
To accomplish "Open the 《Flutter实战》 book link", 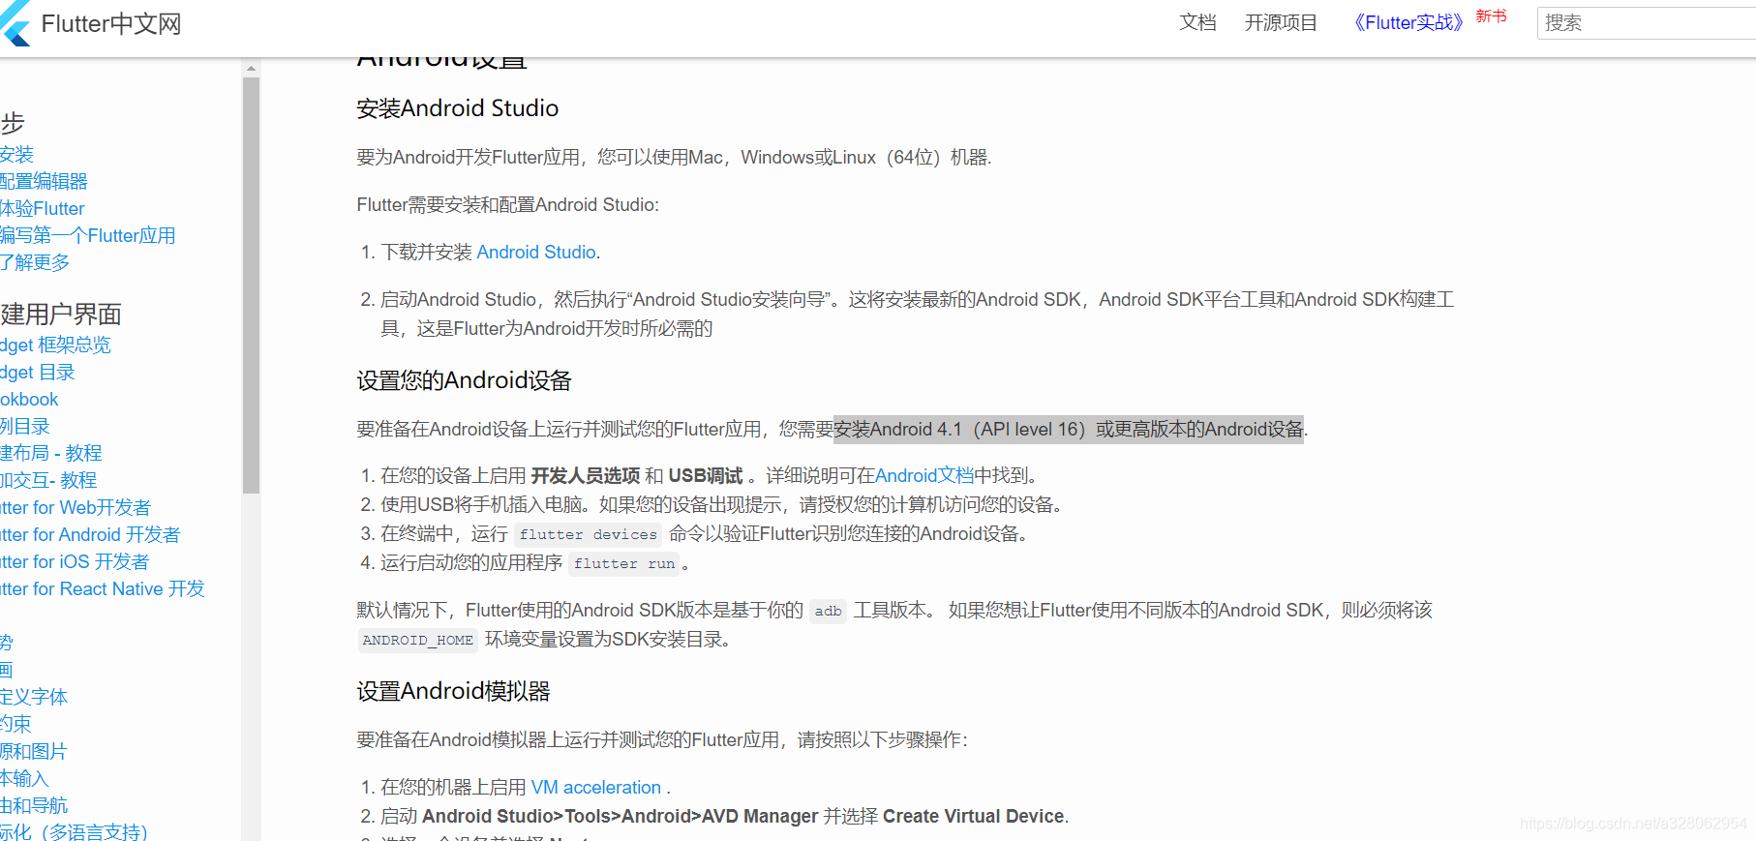I will click(1408, 22).
